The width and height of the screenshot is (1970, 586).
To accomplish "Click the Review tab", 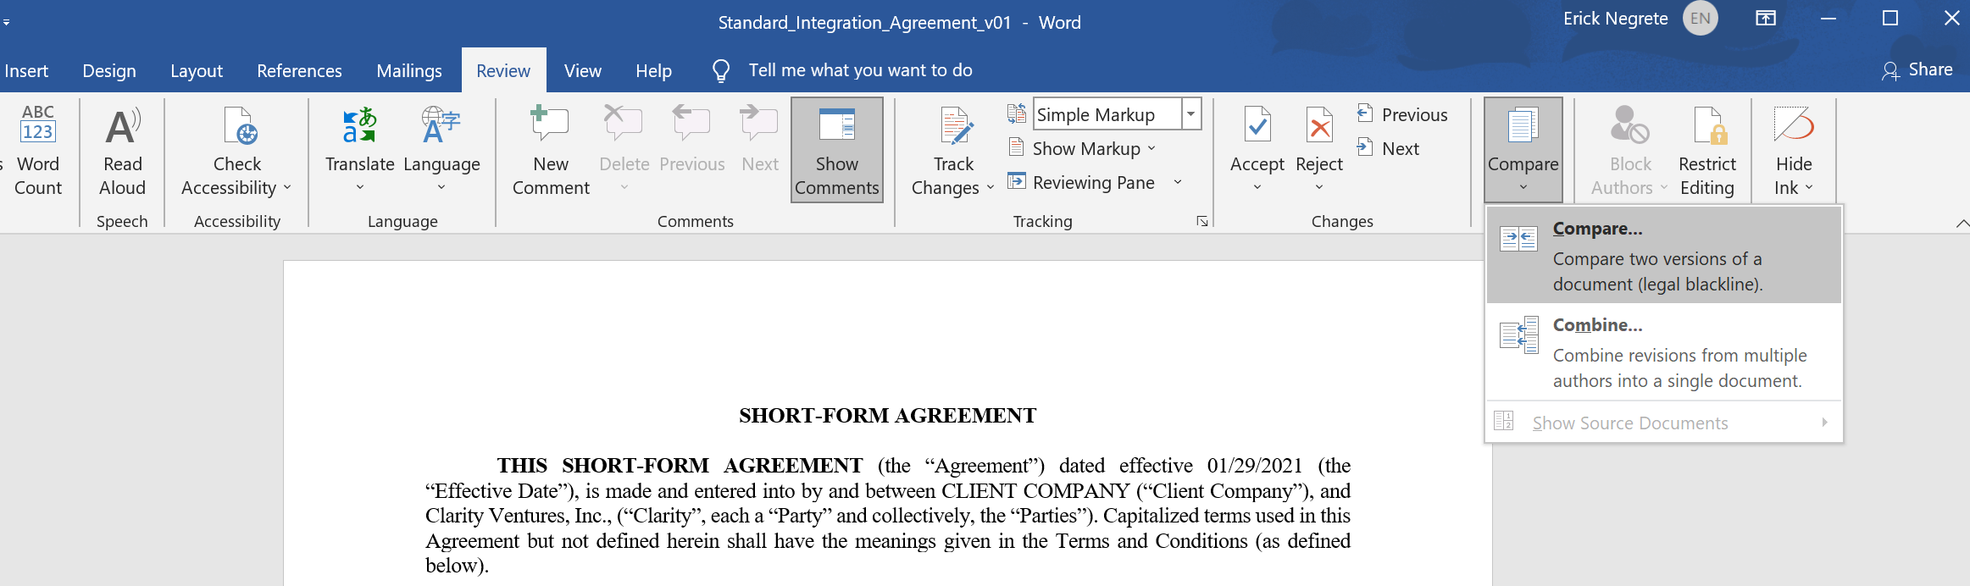I will [503, 70].
